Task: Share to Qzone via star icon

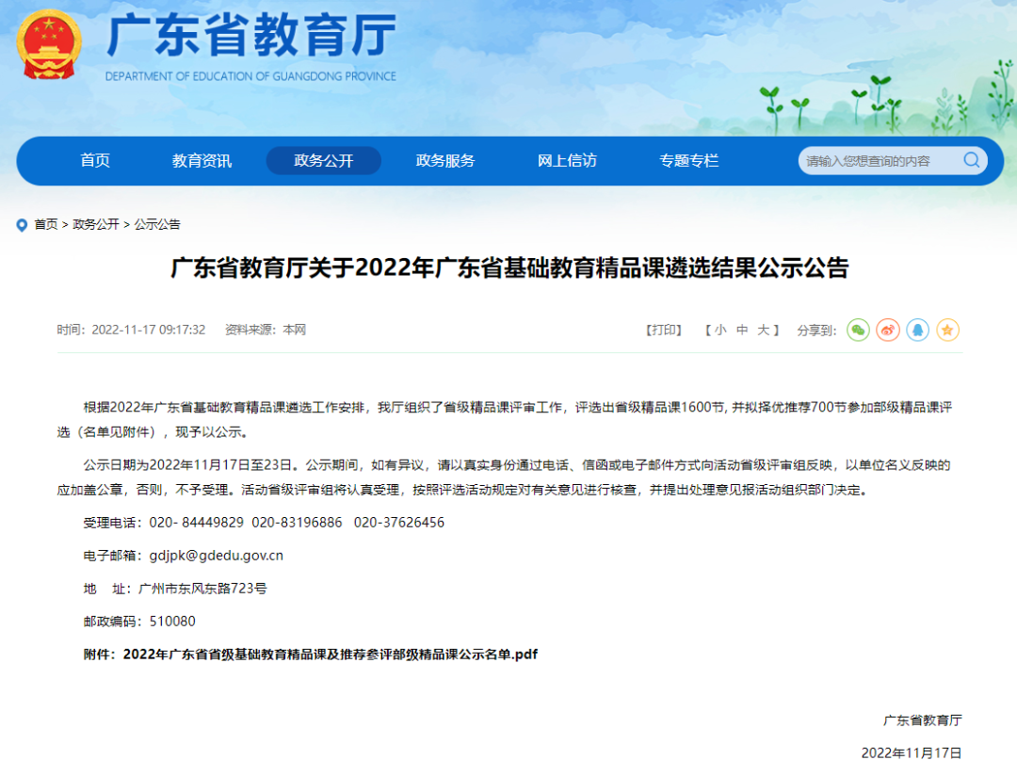Action: (948, 330)
